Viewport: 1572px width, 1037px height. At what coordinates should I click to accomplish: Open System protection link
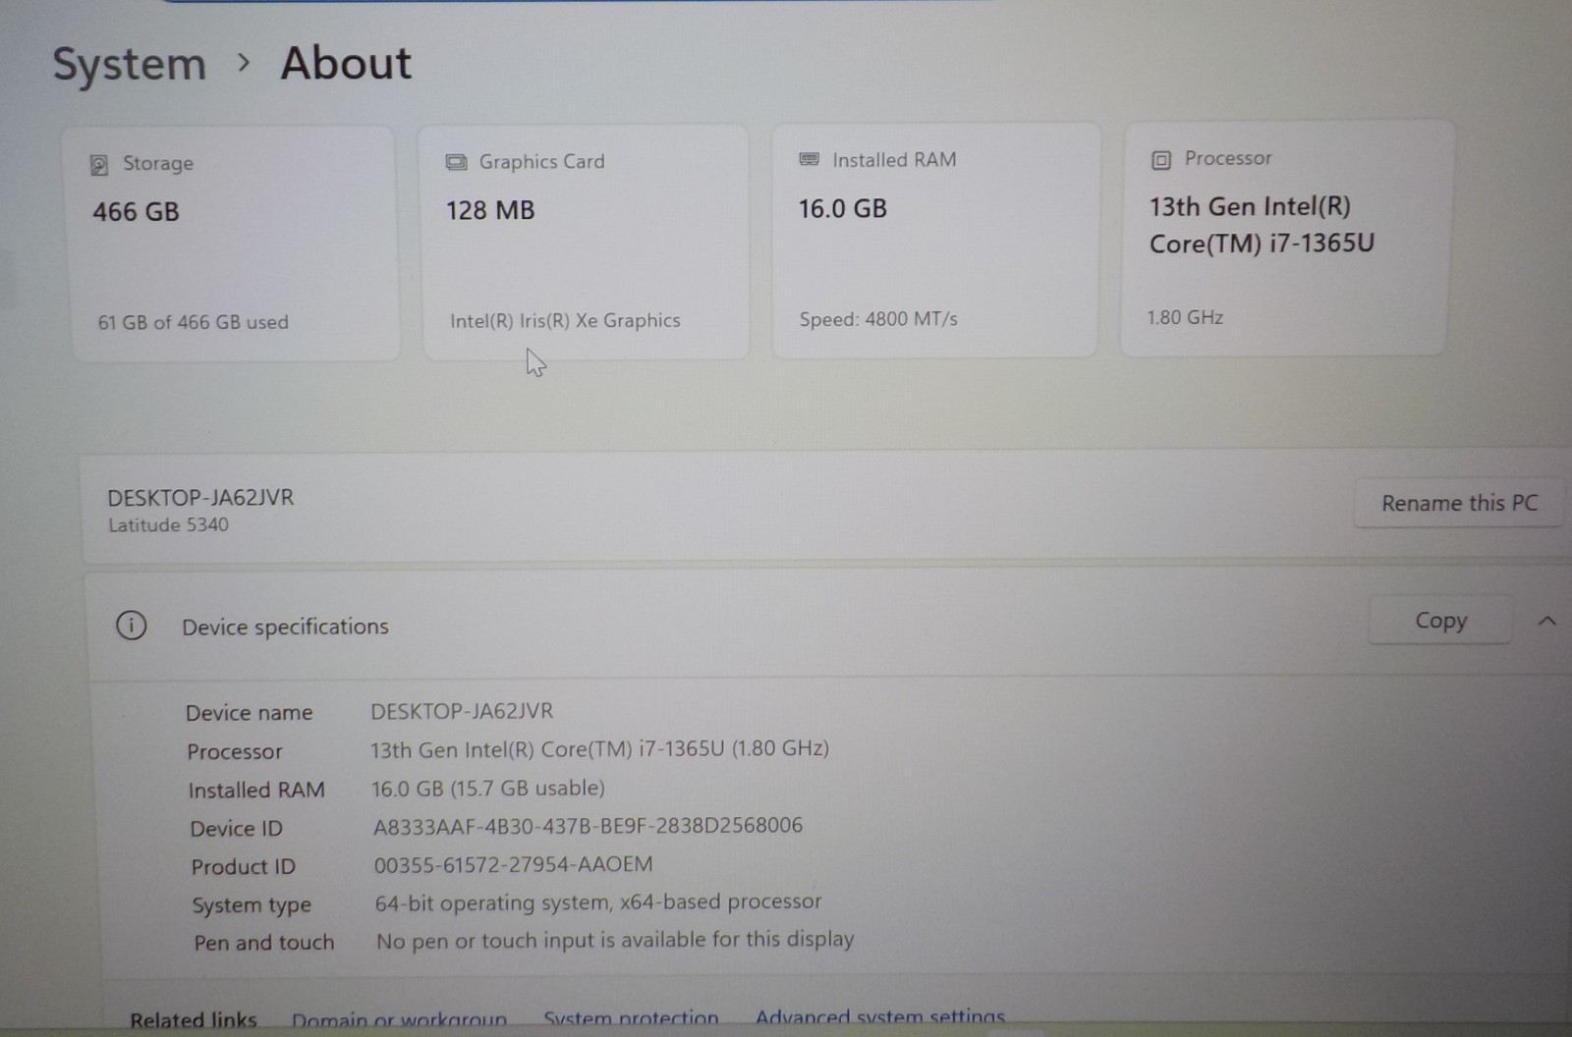[631, 1018]
